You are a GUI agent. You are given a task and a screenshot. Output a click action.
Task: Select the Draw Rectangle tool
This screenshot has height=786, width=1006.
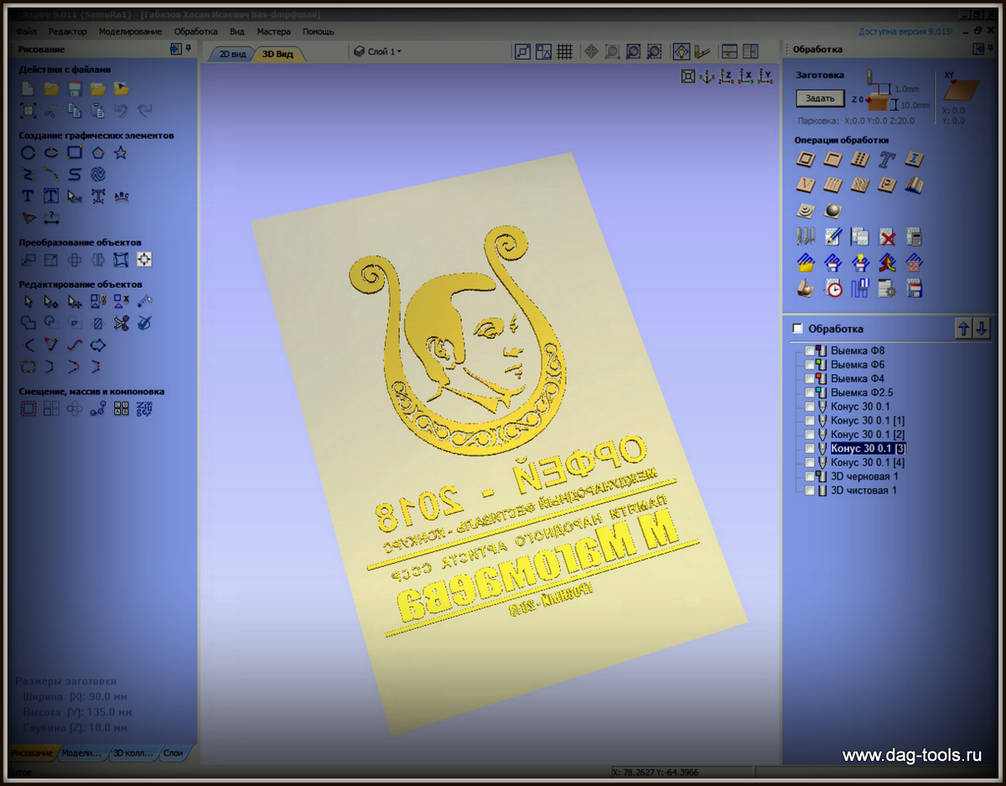[75, 153]
